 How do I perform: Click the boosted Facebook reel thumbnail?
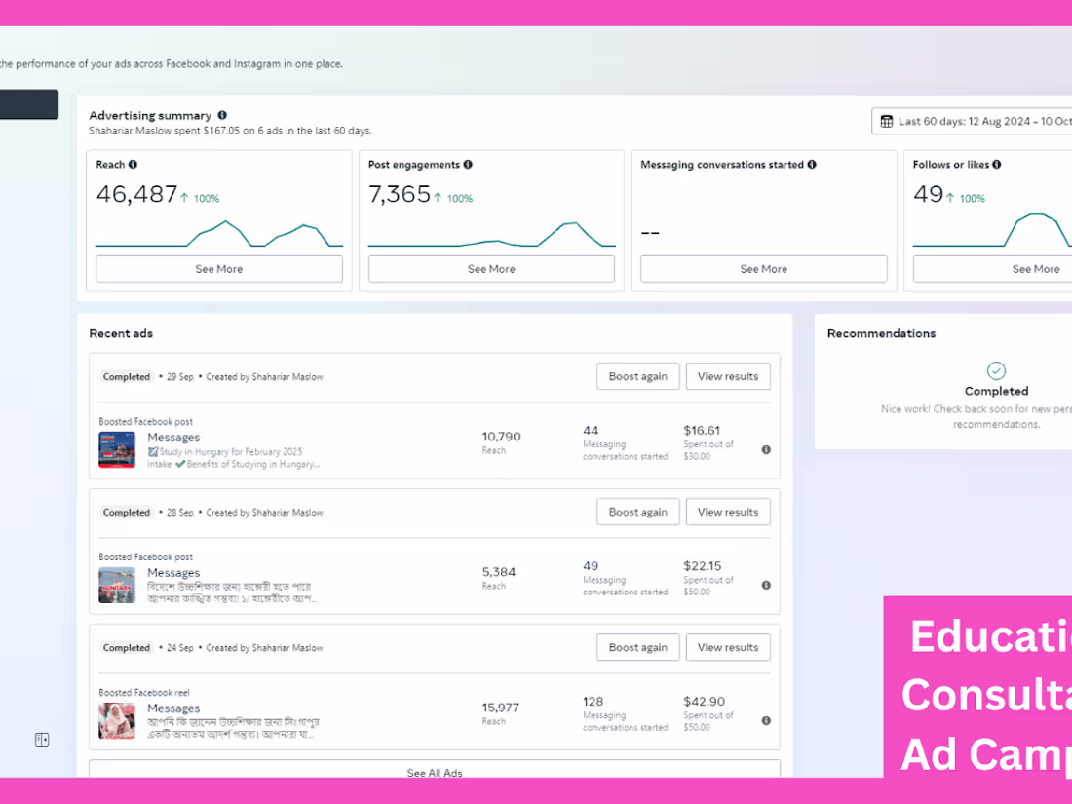point(116,721)
